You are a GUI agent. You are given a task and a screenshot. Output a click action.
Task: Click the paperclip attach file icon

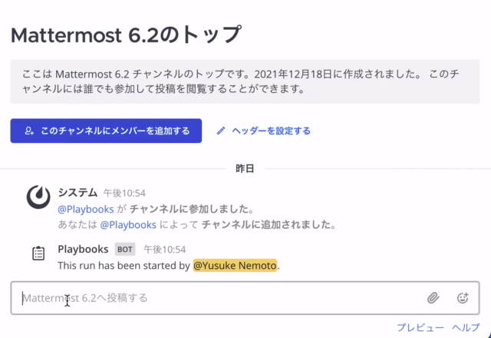tap(433, 298)
